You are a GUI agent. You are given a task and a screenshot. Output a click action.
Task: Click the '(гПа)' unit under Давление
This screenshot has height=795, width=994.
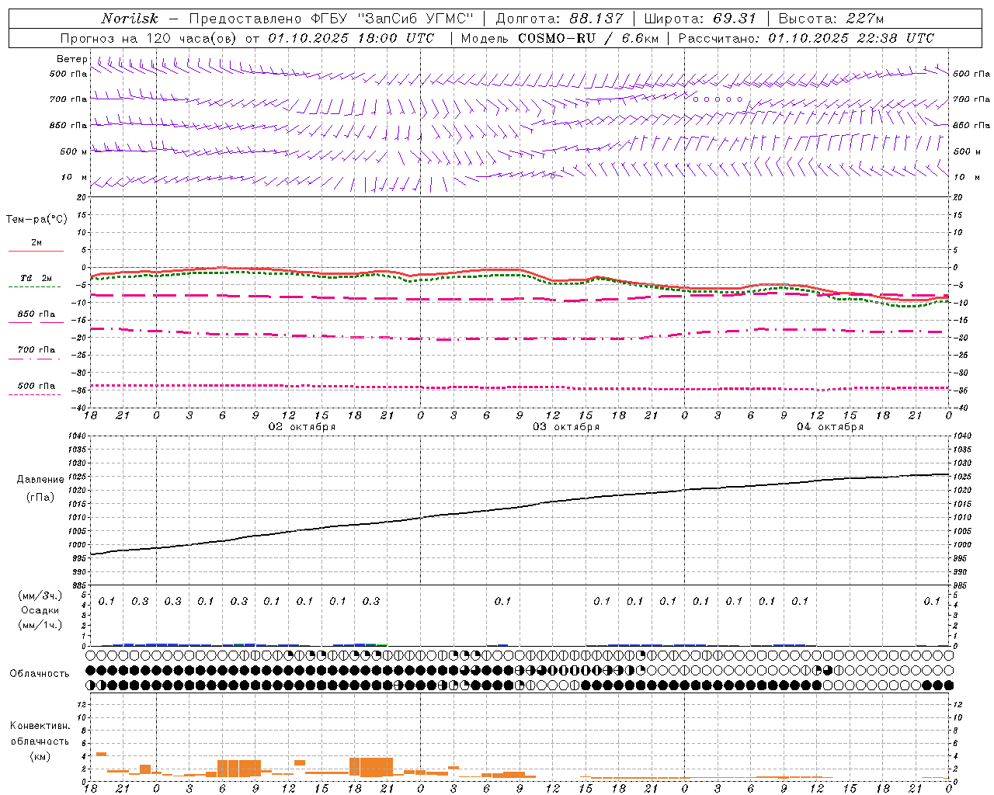click(x=40, y=498)
